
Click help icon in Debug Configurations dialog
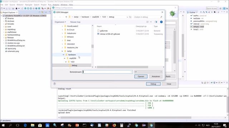[54, 84]
